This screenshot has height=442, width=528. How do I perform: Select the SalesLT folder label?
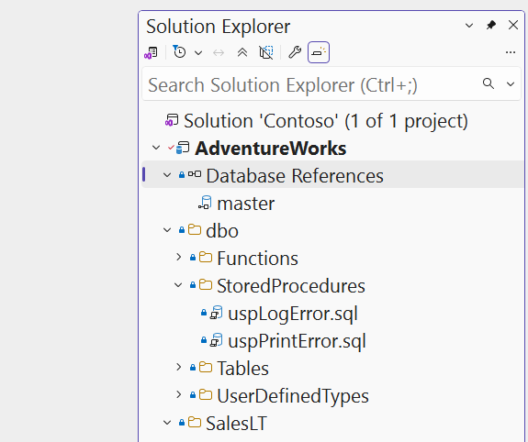coord(236,424)
